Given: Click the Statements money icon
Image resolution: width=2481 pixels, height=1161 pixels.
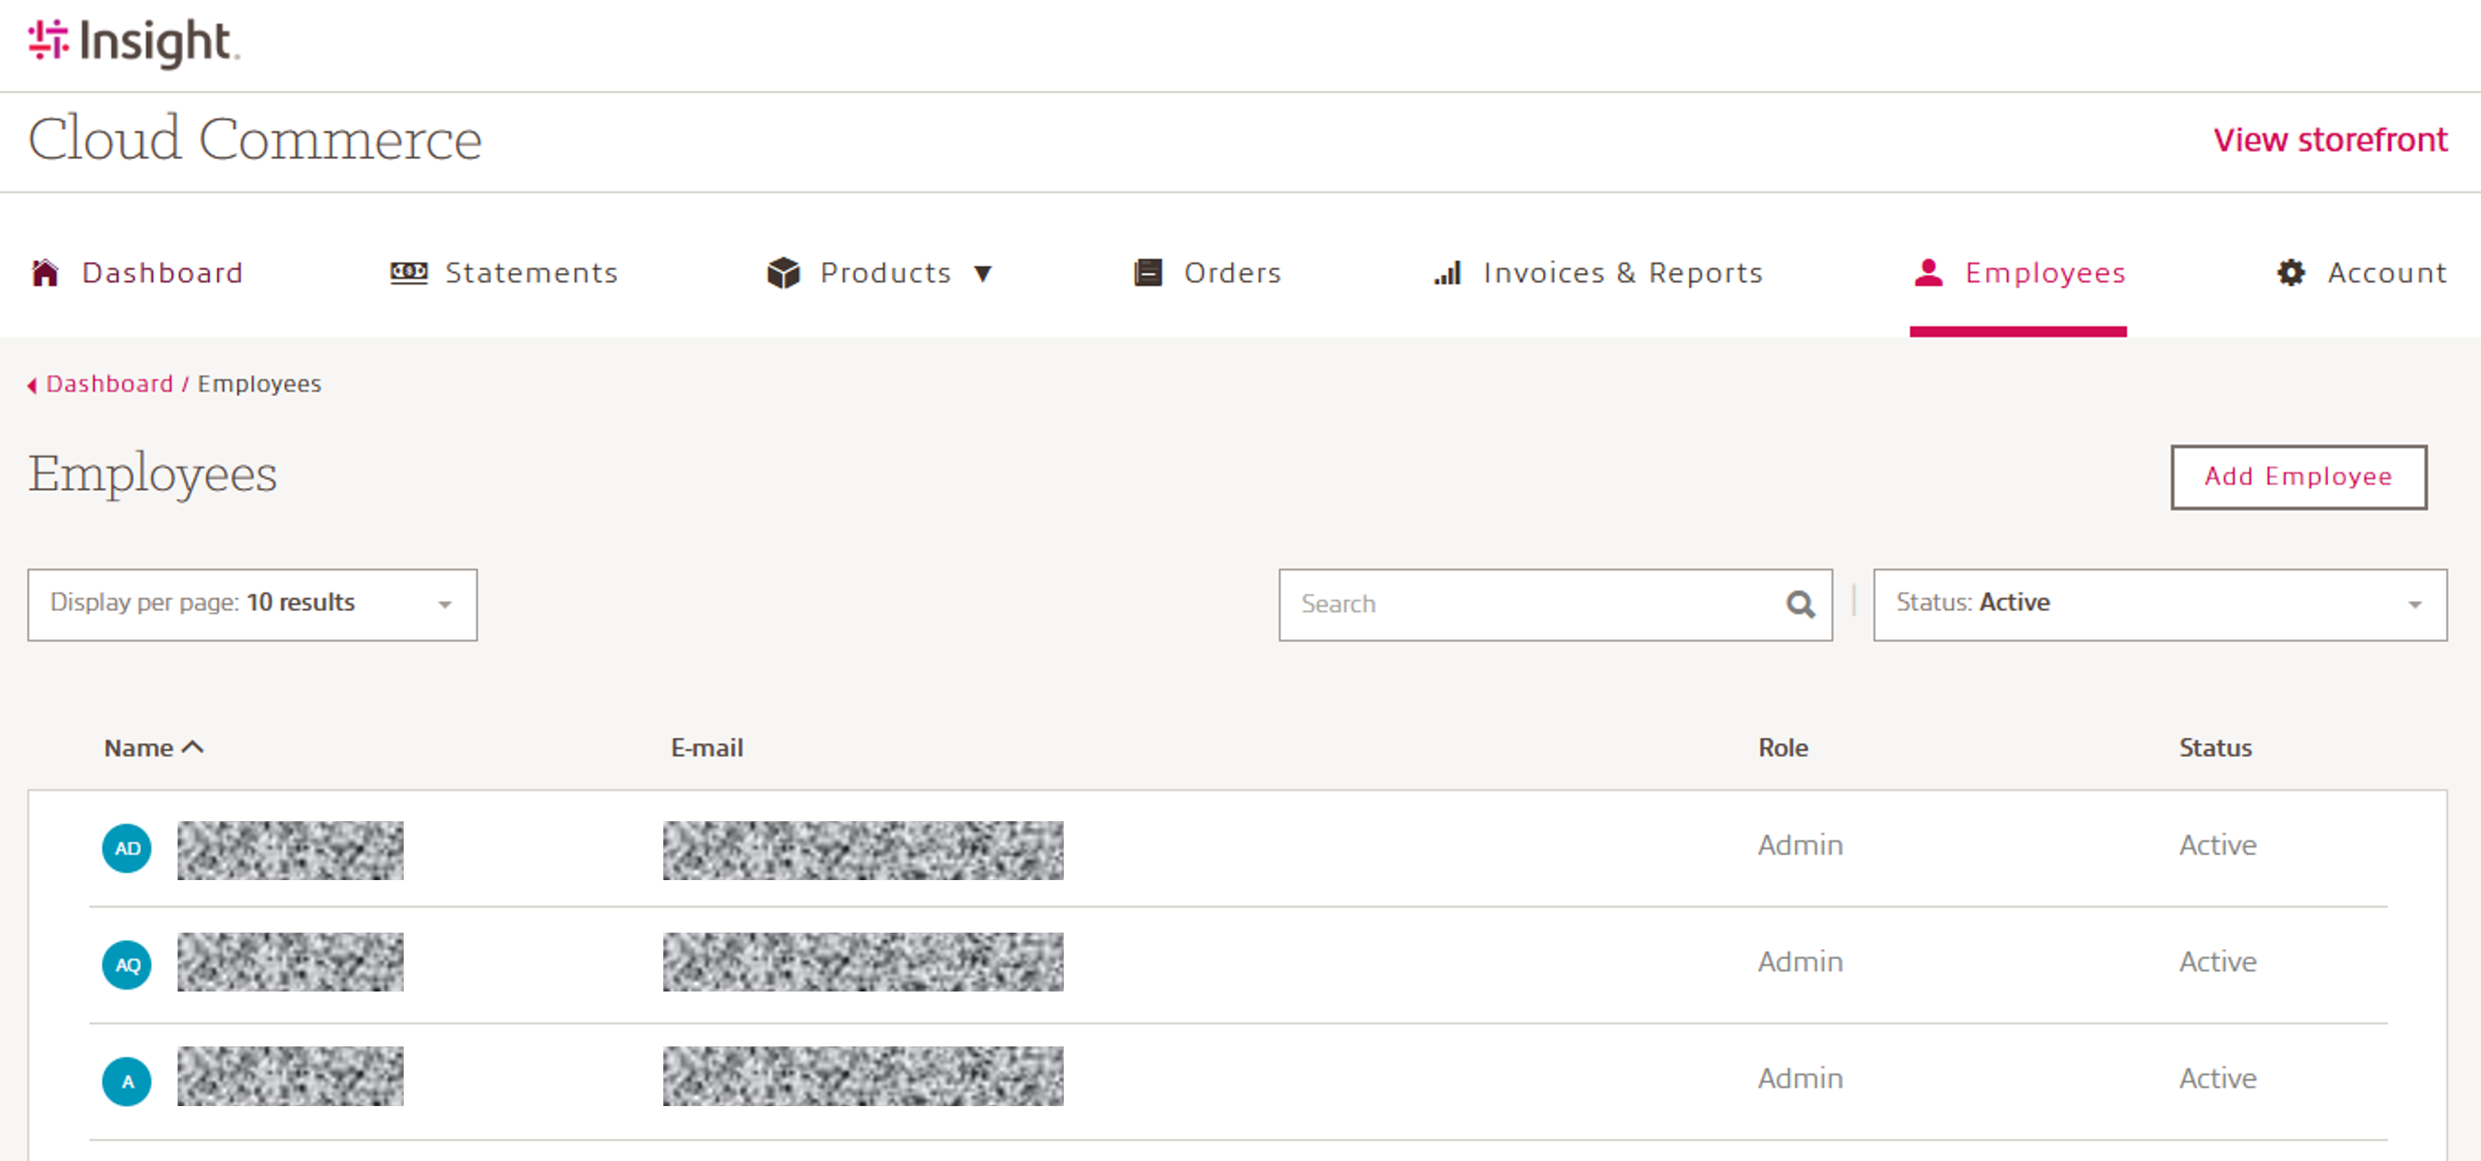Looking at the screenshot, I should coord(408,274).
